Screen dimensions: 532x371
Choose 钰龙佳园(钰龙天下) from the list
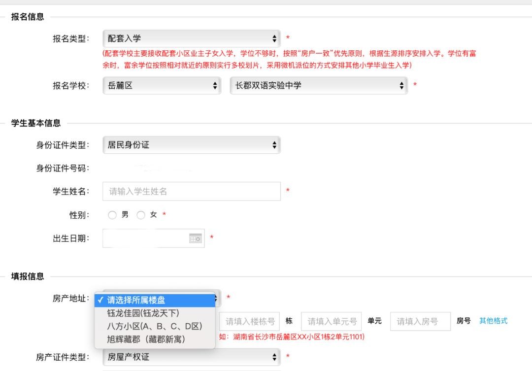pyautogui.click(x=143, y=313)
